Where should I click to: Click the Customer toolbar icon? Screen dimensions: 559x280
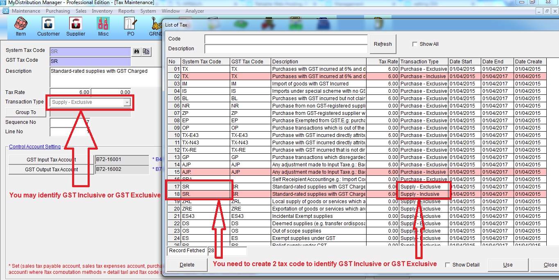coord(48,26)
